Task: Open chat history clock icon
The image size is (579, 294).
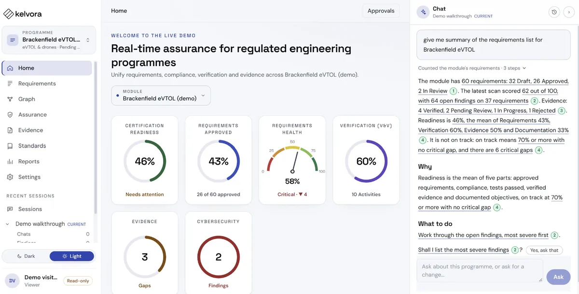Action: (554, 12)
